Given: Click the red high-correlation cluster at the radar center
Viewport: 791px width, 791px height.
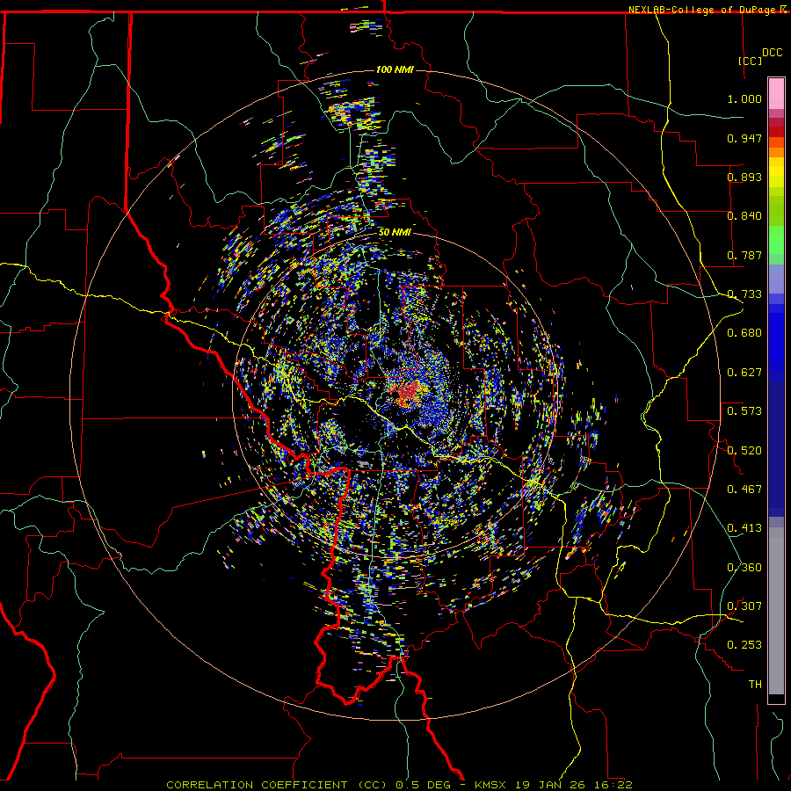Looking at the screenshot, I should coord(410,394).
